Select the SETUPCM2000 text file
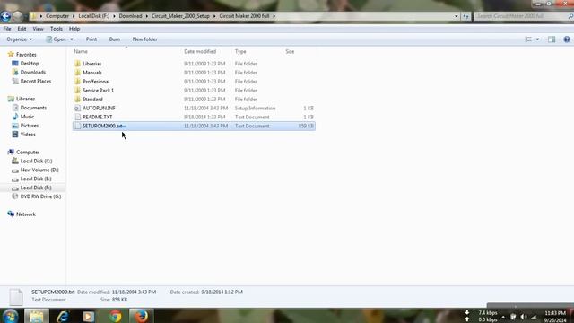This screenshot has width=574, height=323. 194,126
